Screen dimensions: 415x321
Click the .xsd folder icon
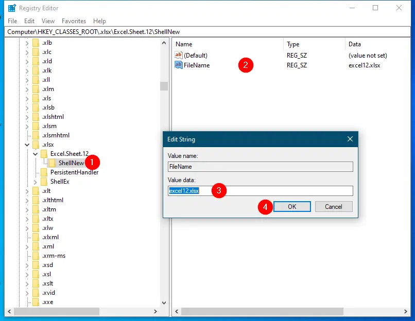click(36, 265)
